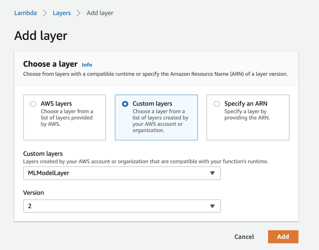Click the Add layer page title
319x250 pixels.
(x=40, y=36)
